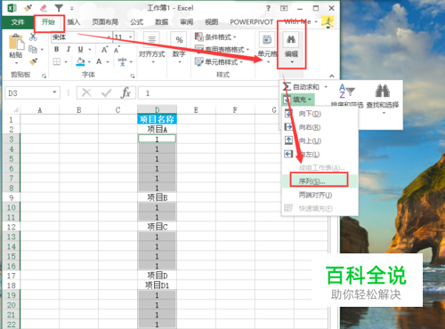Choose 向右(R) fill right
This screenshot has height=329, width=445.
coord(320,127)
